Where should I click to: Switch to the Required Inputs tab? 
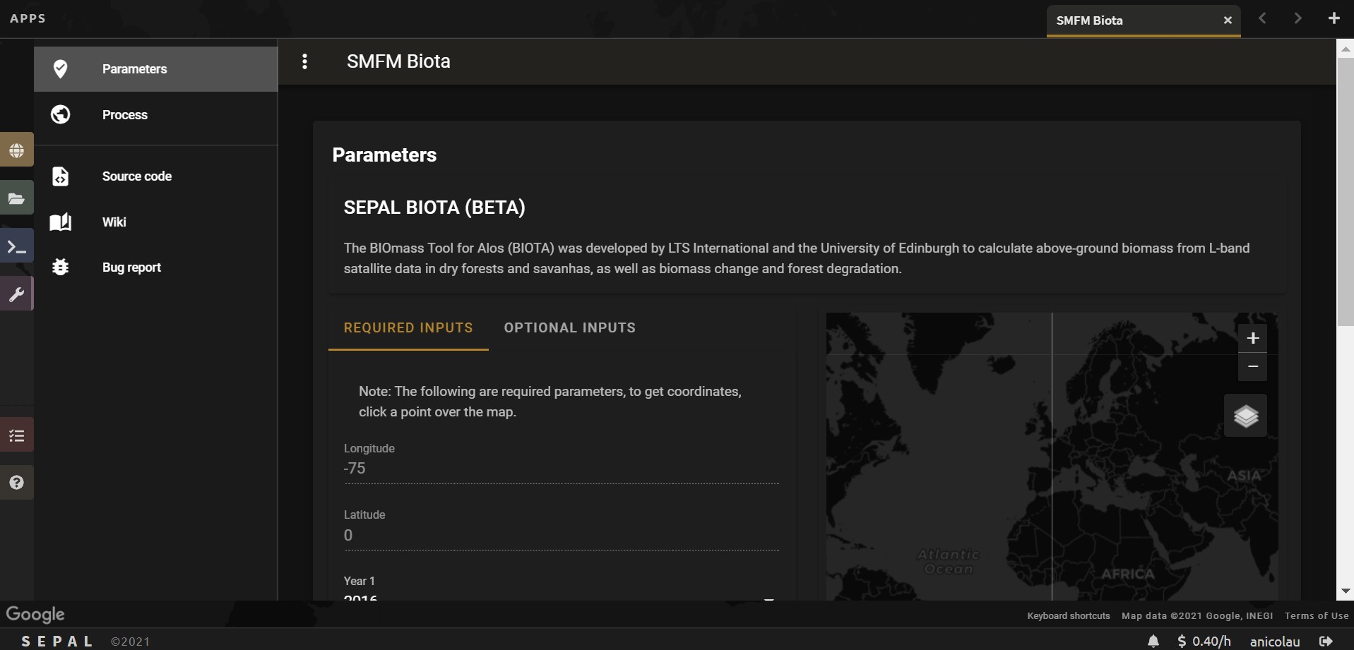click(408, 328)
